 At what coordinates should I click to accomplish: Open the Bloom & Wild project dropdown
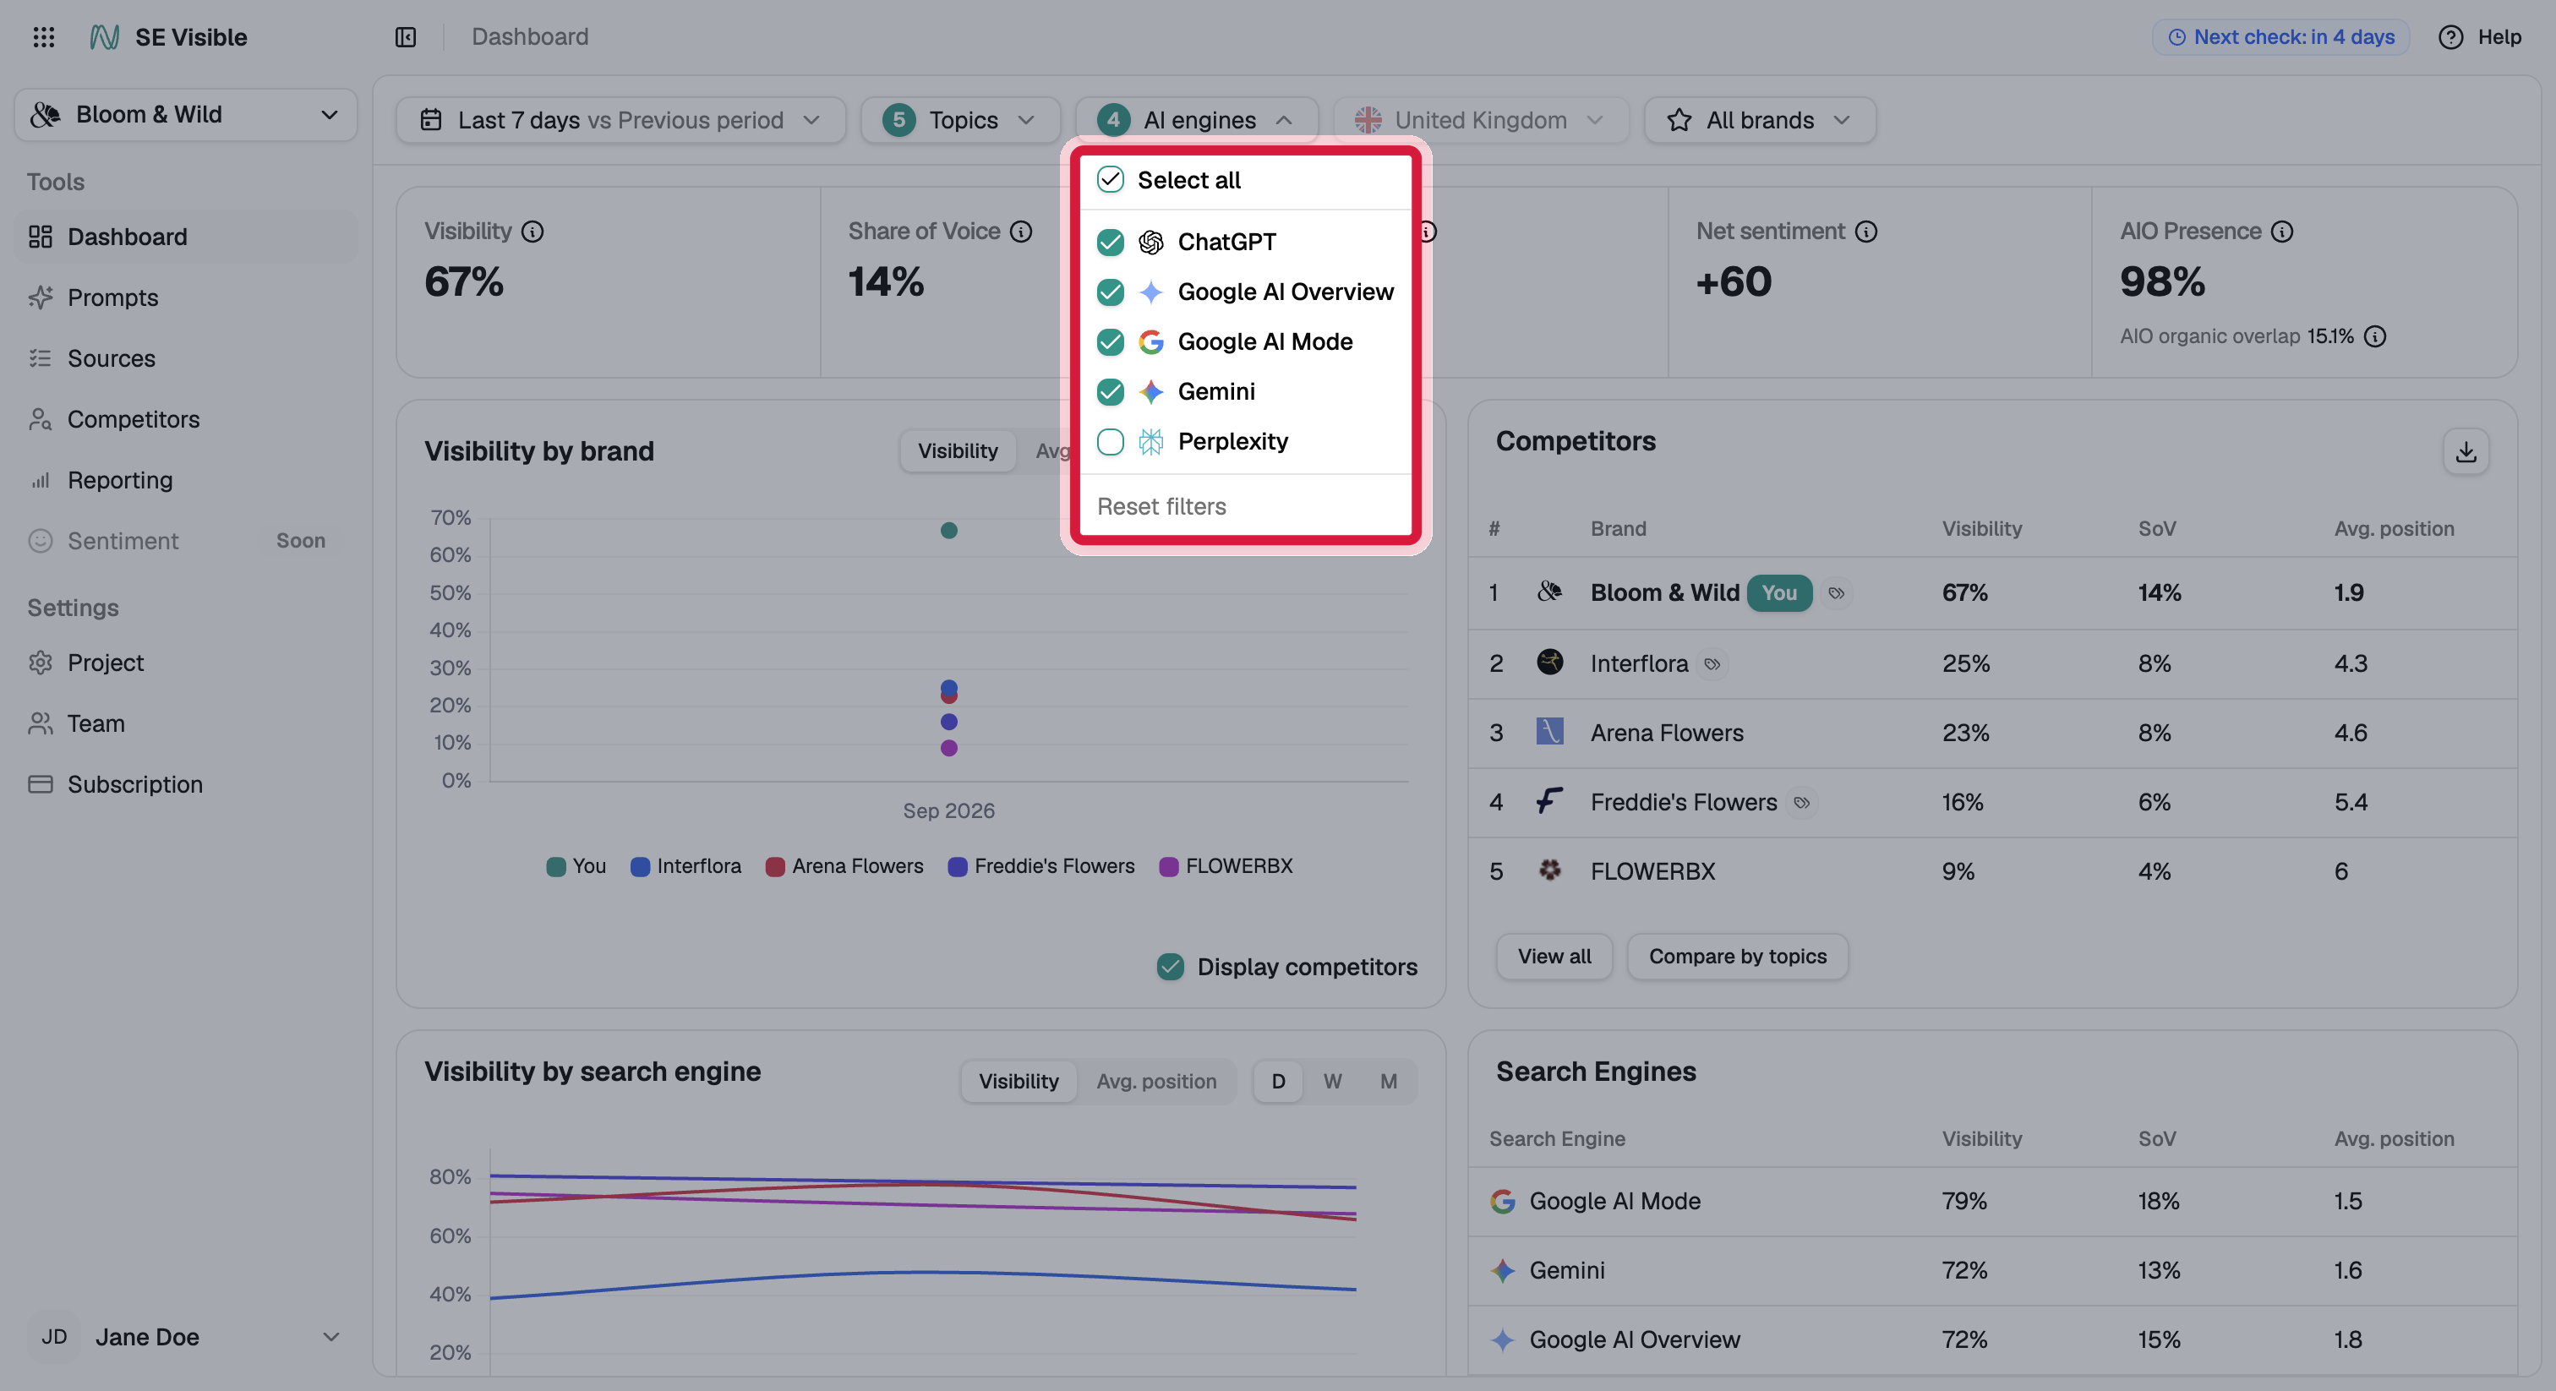point(186,115)
